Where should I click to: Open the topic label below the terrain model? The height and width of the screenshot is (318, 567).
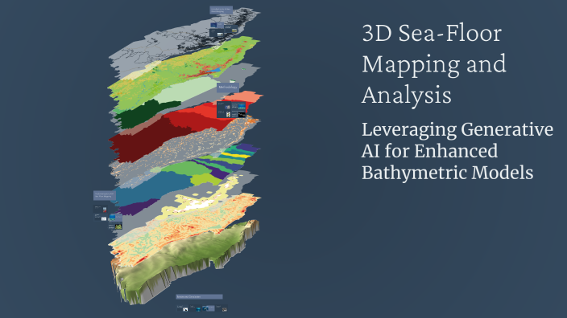point(199,297)
